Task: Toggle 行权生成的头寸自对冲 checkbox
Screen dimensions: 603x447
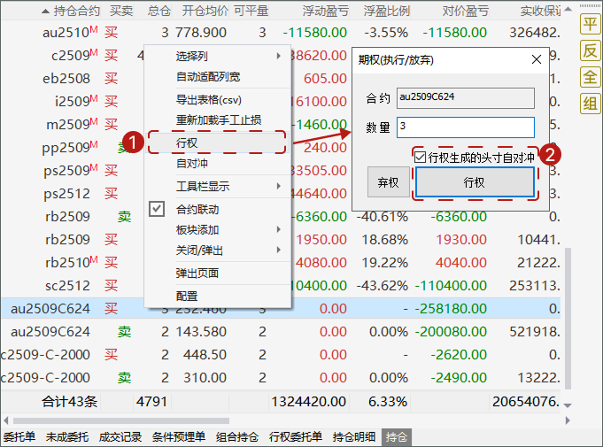Action: (x=420, y=157)
